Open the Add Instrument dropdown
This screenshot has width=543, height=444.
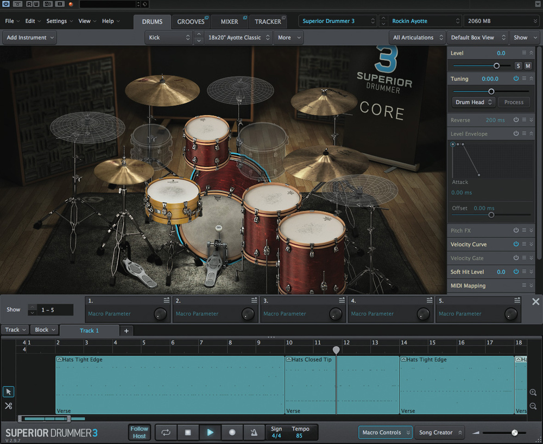[x=30, y=37]
